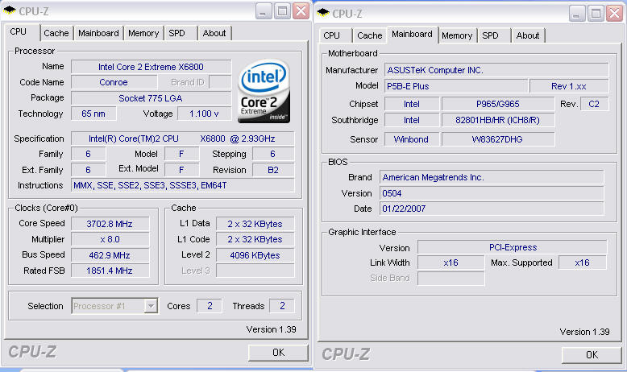The image size is (627, 372).
Task: Click the Level 2 value '4096 KBytes'
Action: [255, 255]
